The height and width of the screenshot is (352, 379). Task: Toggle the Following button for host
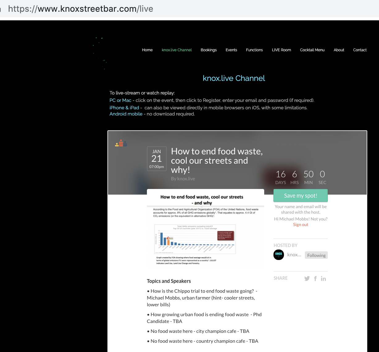point(316,255)
